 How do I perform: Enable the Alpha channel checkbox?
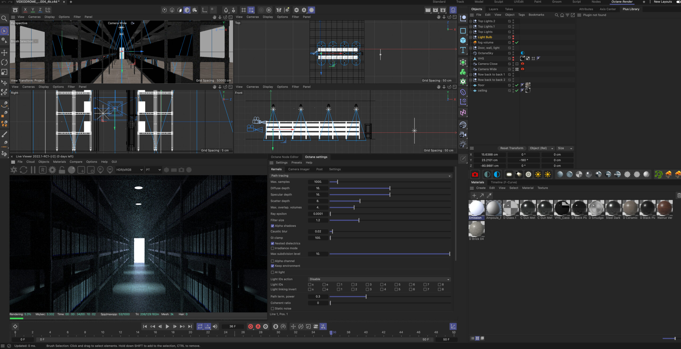tap(272, 261)
